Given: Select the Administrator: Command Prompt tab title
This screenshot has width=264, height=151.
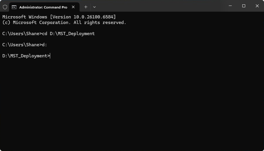Looking at the screenshot, I should (x=43, y=7).
